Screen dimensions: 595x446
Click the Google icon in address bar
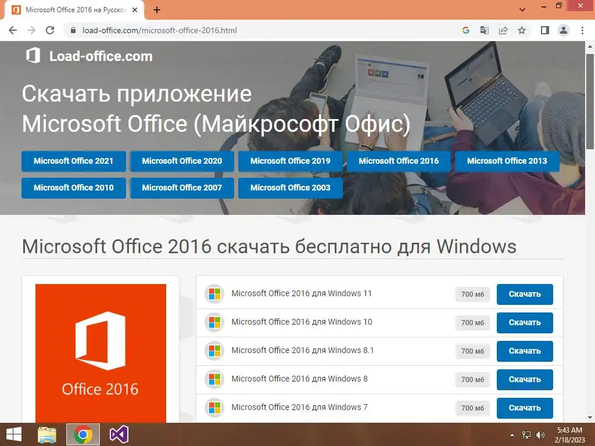465,30
